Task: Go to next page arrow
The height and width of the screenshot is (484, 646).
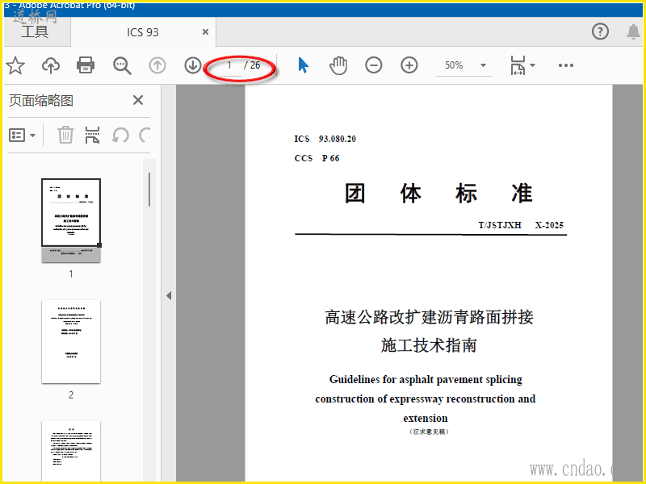Action: click(193, 65)
